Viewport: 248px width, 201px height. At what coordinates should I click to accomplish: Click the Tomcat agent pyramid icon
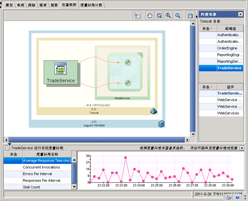coord(154,111)
